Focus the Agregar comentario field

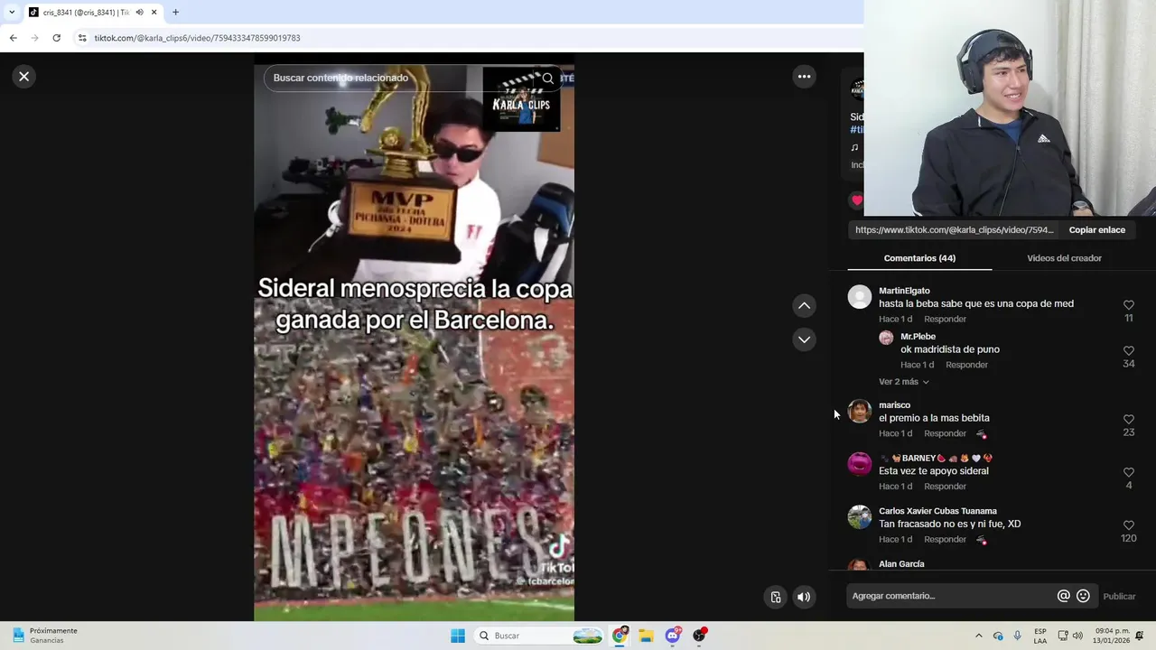tap(953, 596)
